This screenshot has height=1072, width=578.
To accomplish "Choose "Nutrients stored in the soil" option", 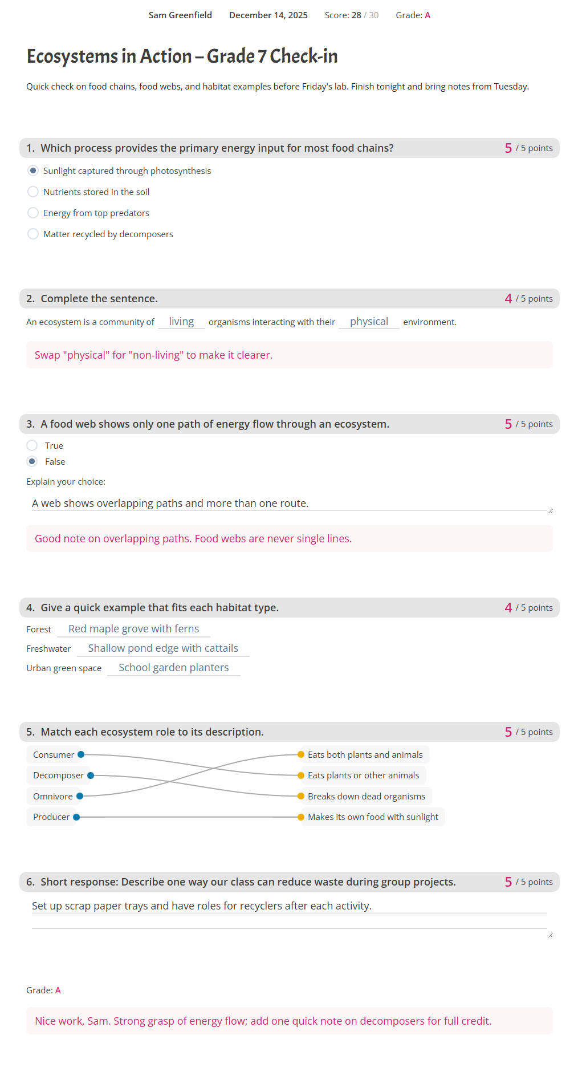I will click(33, 192).
